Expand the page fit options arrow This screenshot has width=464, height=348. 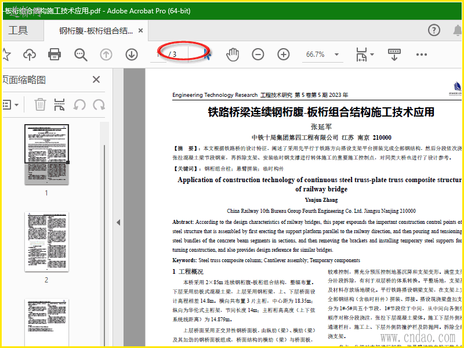pyautogui.click(x=372, y=54)
